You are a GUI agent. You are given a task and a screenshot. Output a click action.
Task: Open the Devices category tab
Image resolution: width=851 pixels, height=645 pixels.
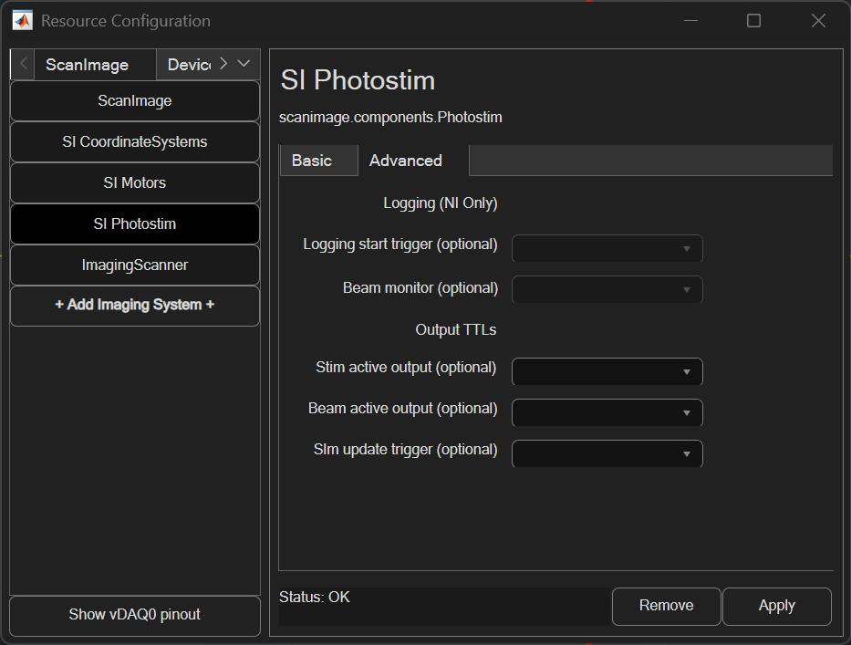pos(189,65)
